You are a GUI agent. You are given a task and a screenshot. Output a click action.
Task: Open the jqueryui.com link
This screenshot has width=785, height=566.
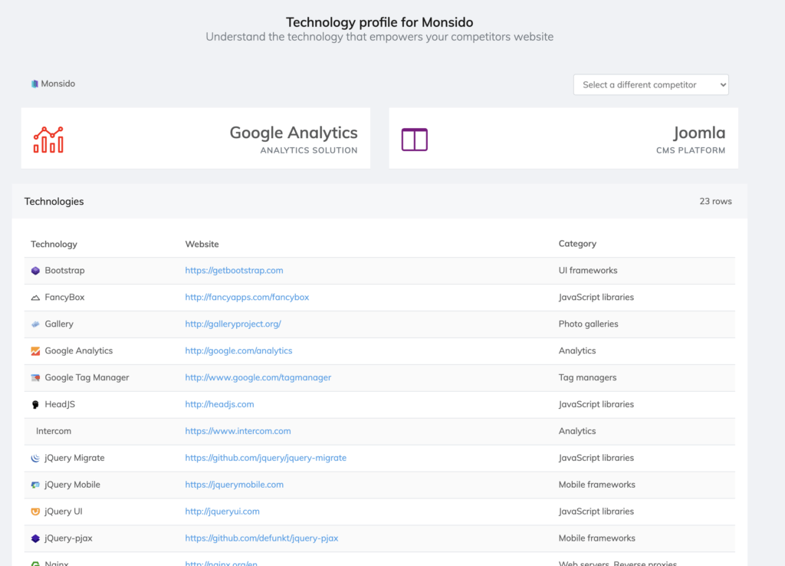(x=222, y=512)
